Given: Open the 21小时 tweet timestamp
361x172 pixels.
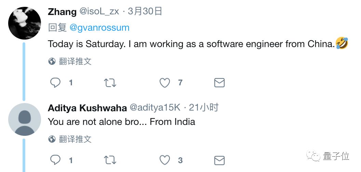Looking at the screenshot, I should point(204,107).
